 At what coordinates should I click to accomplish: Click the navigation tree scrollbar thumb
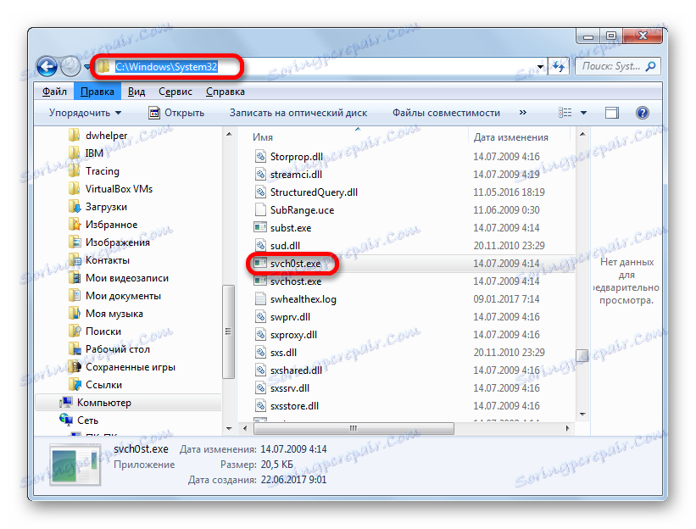(229, 331)
